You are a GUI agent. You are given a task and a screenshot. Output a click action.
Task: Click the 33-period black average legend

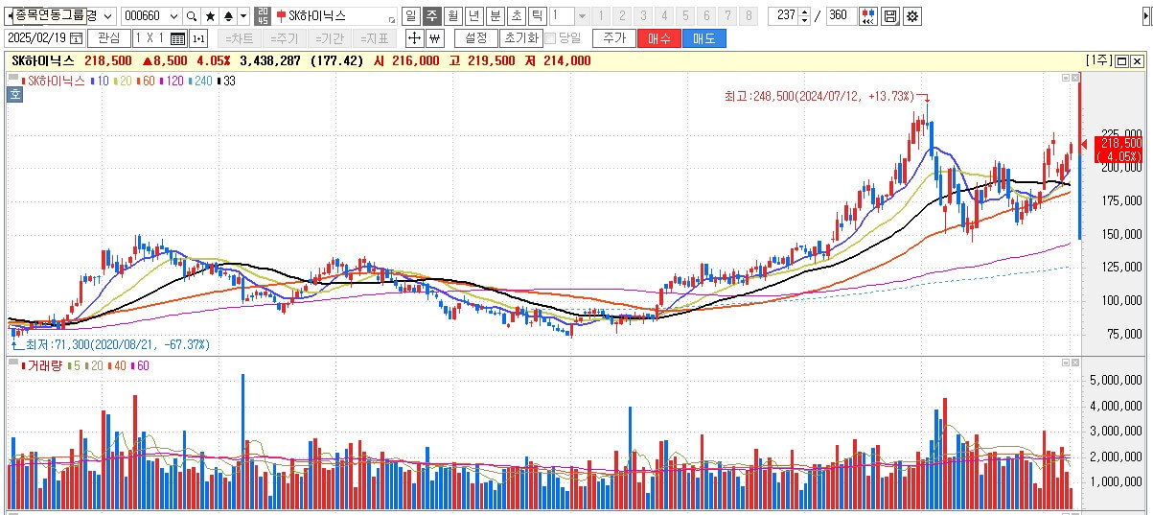point(227,81)
